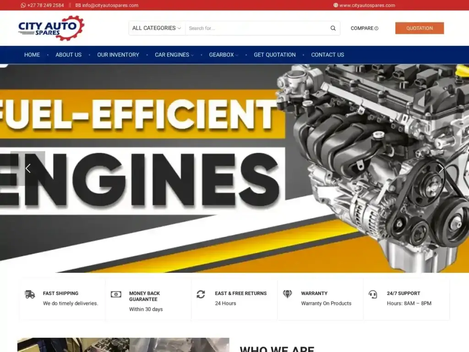Click the Warranty diamond icon
469x352 pixels.
[288, 294]
